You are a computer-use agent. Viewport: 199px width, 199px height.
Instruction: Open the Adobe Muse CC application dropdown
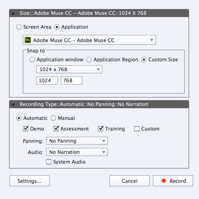coord(89,40)
